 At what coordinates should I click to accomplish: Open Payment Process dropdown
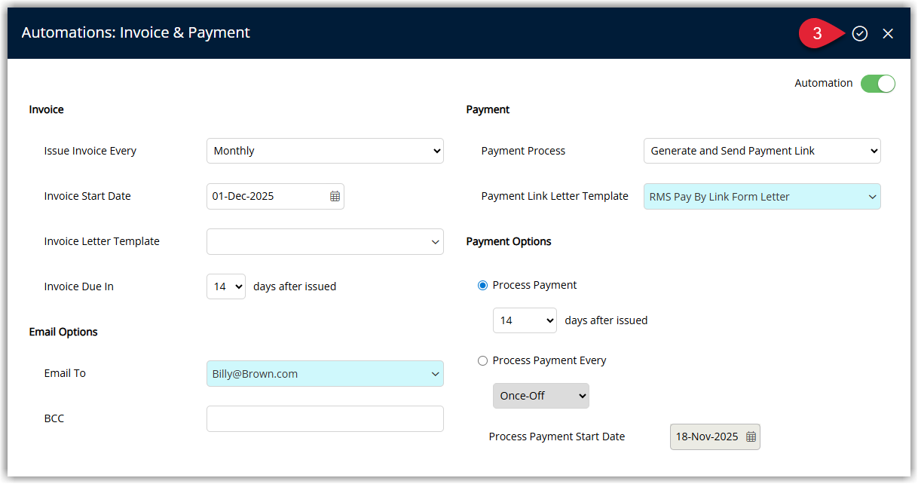(762, 151)
